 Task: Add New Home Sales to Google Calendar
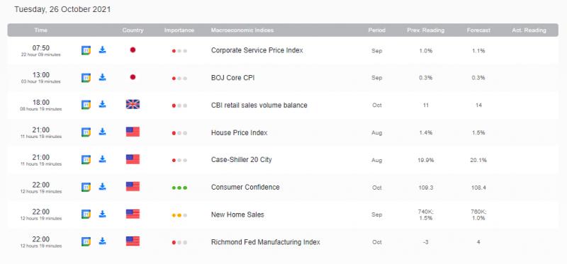pyautogui.click(x=86, y=214)
